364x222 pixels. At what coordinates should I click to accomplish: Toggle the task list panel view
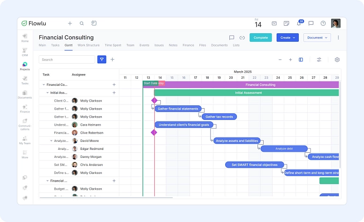pyautogui.click(x=301, y=59)
